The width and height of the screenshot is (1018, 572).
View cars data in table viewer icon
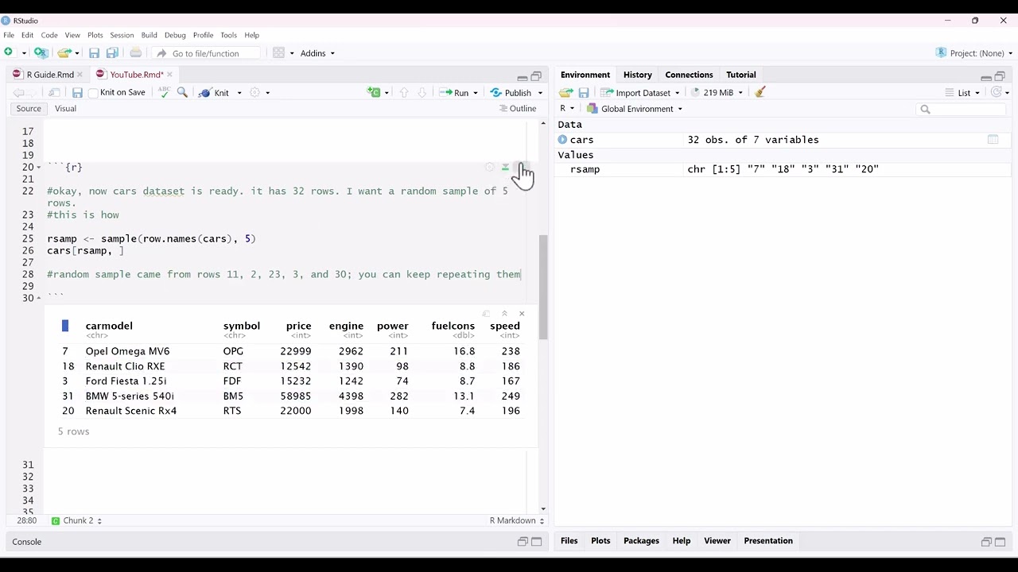click(993, 140)
